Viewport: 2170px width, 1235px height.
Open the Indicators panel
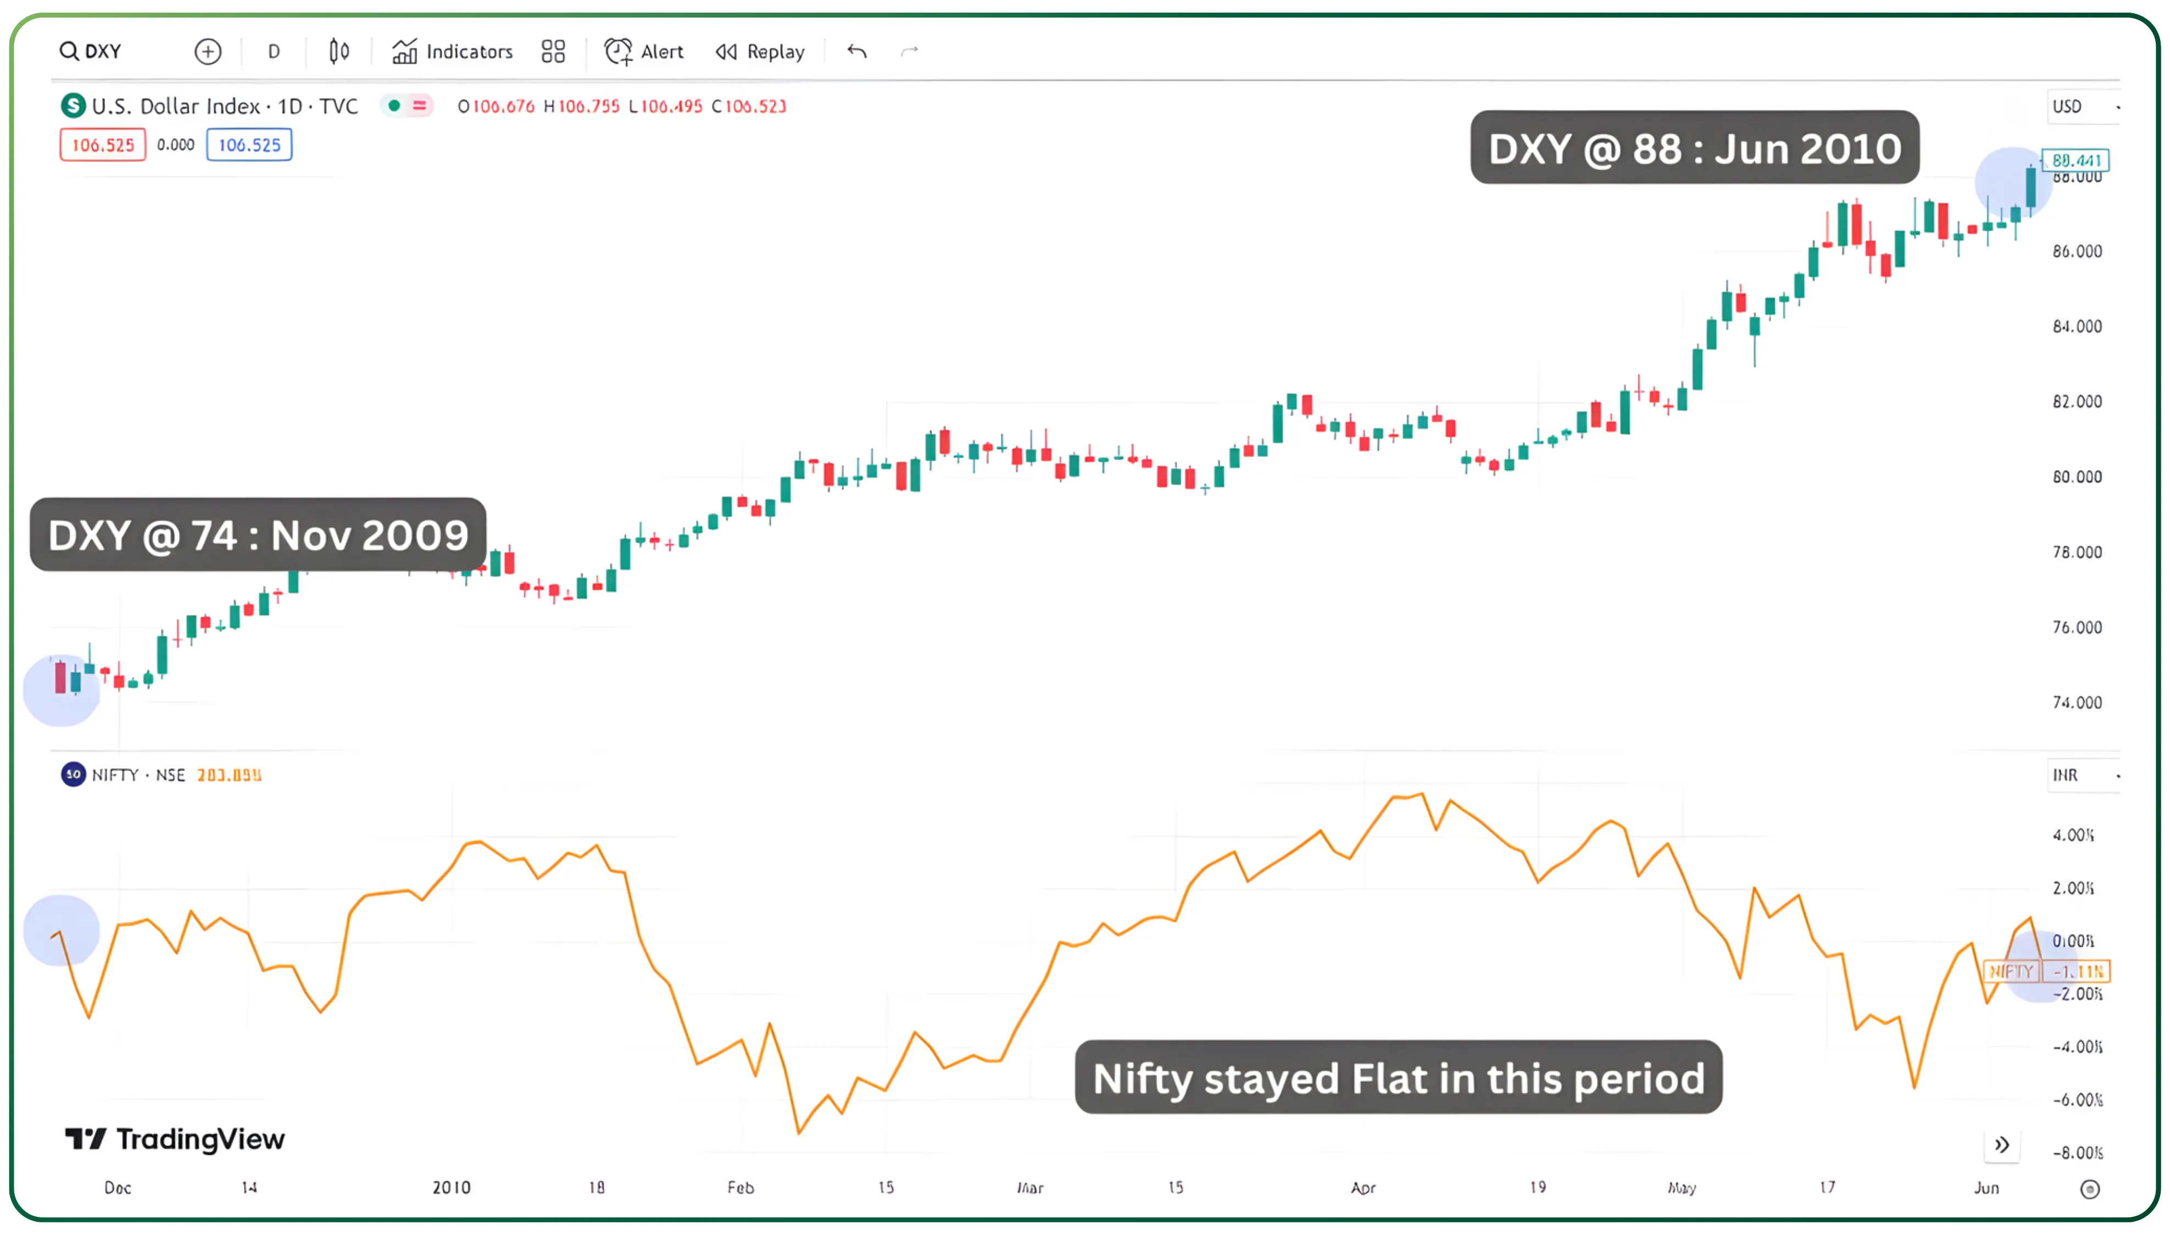[x=452, y=51]
